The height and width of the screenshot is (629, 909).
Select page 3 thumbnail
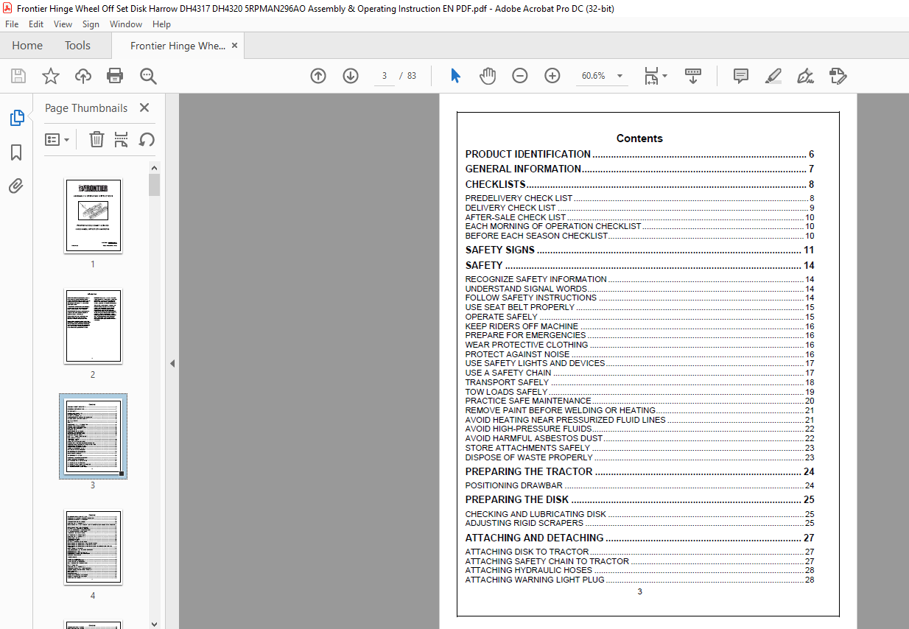93,437
